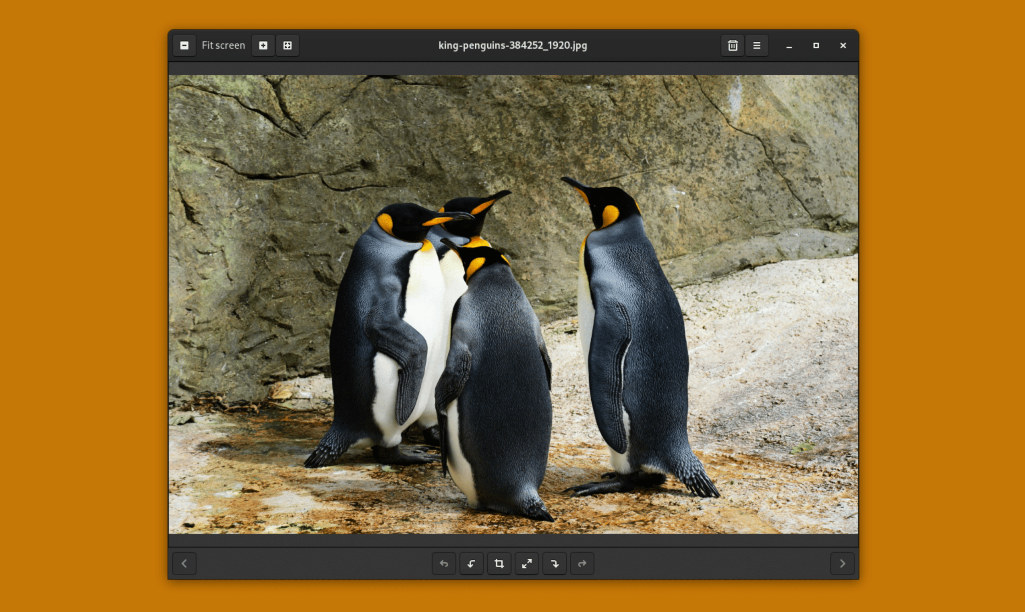Zoom in with the plus button

coord(263,45)
